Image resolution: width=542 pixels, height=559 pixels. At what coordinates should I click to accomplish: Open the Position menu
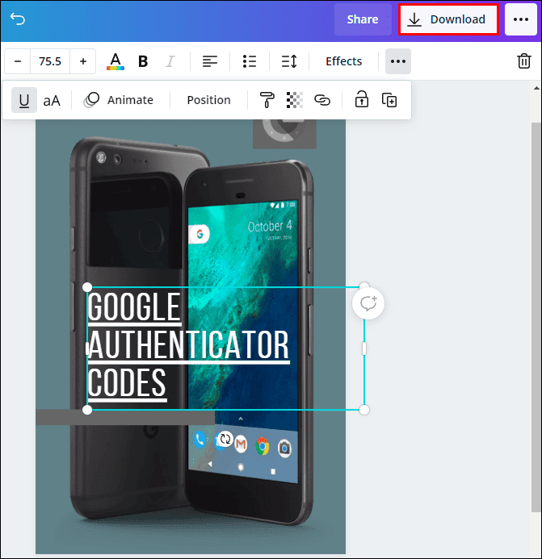(x=208, y=100)
